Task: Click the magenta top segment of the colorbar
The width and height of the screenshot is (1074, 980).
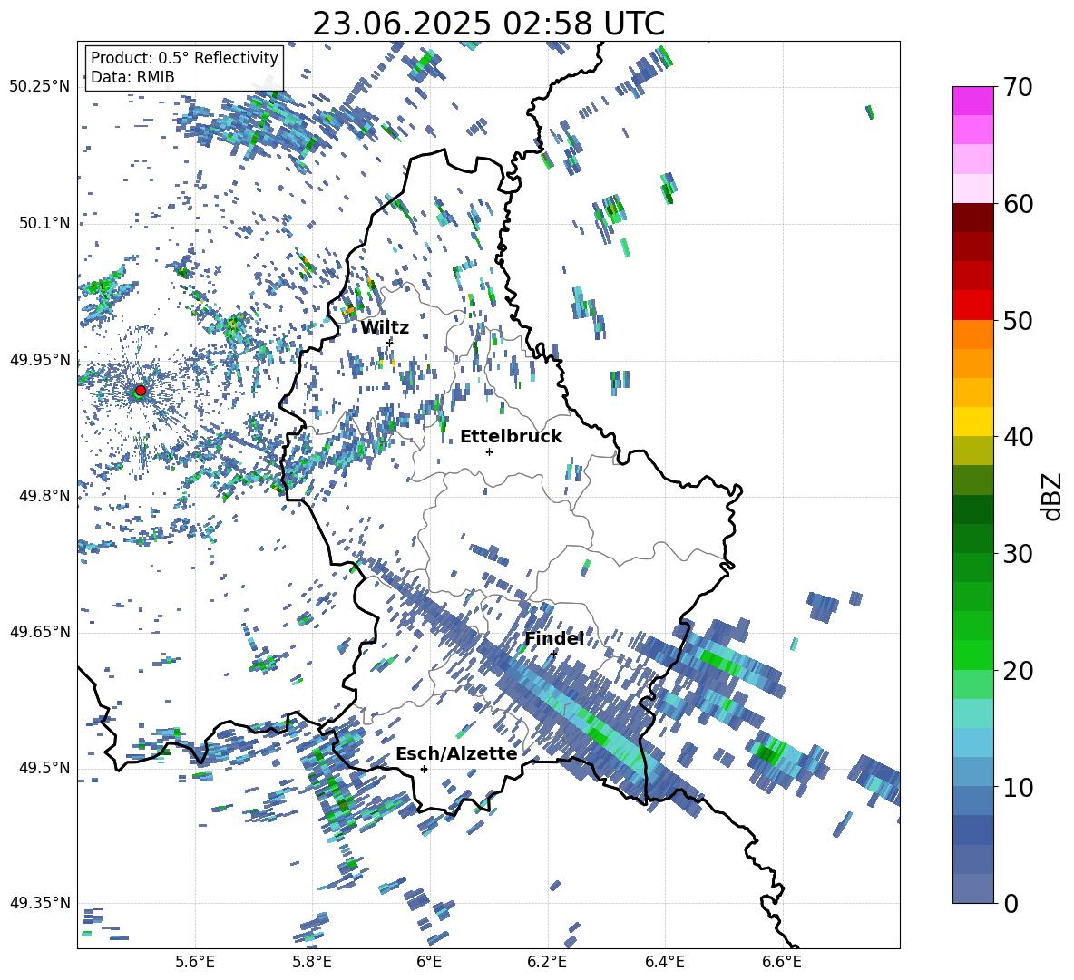Action: point(972,101)
